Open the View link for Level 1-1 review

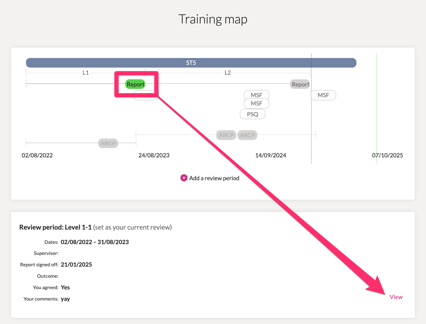[x=396, y=297]
